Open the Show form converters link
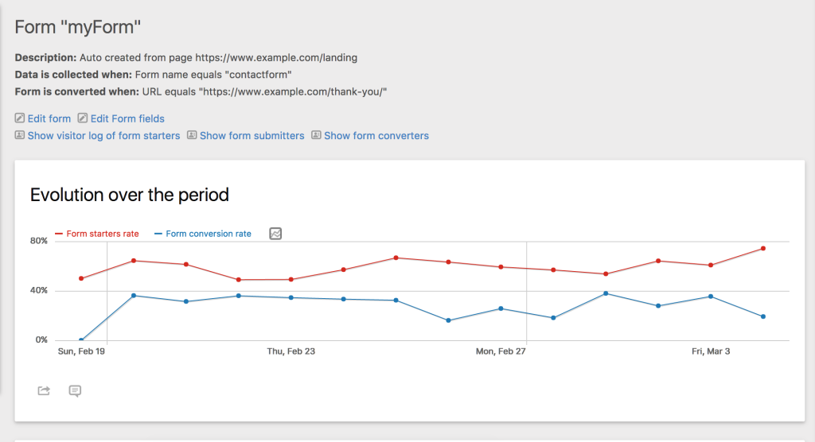Image resolution: width=815 pixels, height=442 pixels. point(376,136)
